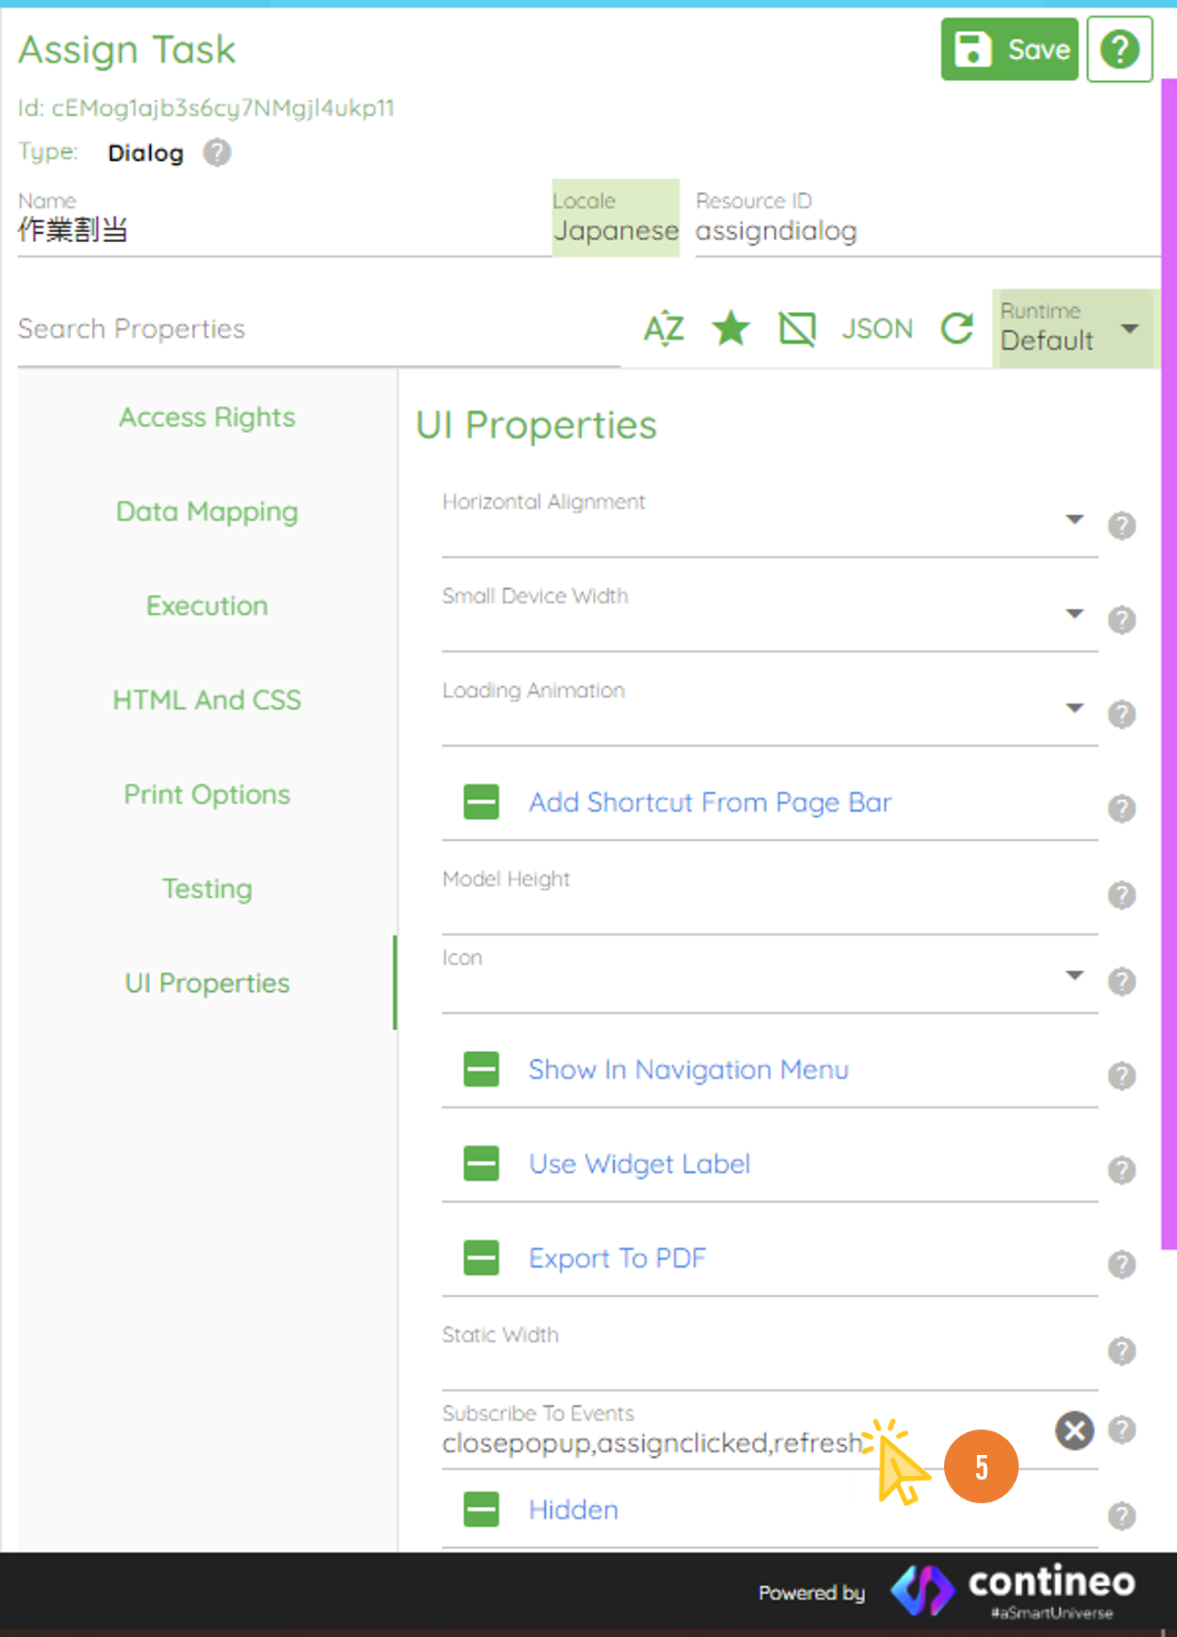Switch to JSON view
Image resolution: width=1177 pixels, height=1637 pixels.
(x=876, y=328)
